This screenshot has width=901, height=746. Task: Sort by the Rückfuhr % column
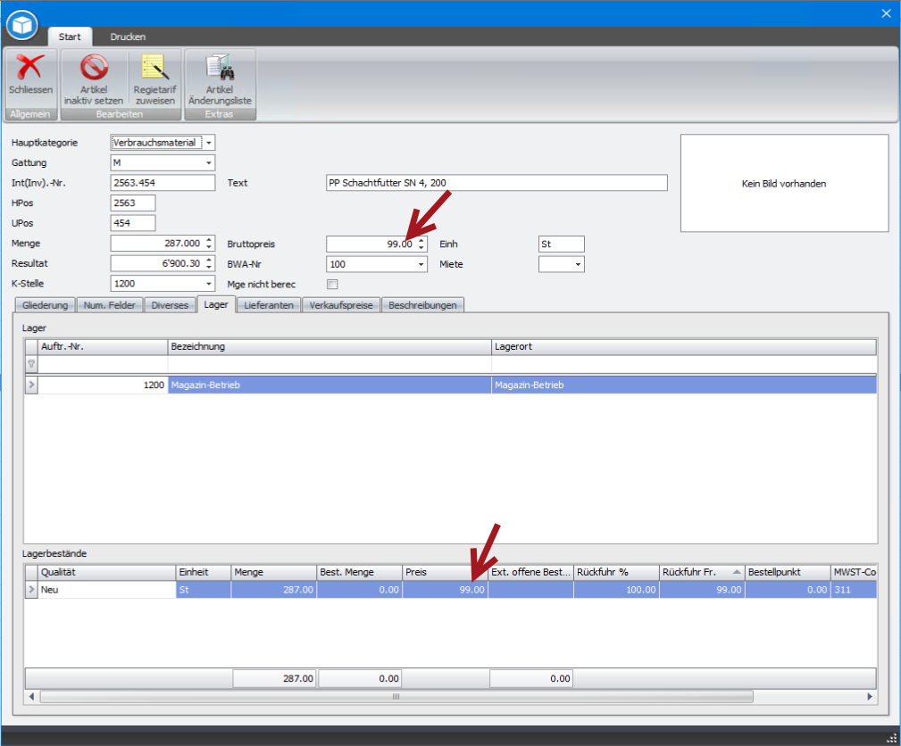click(x=616, y=573)
